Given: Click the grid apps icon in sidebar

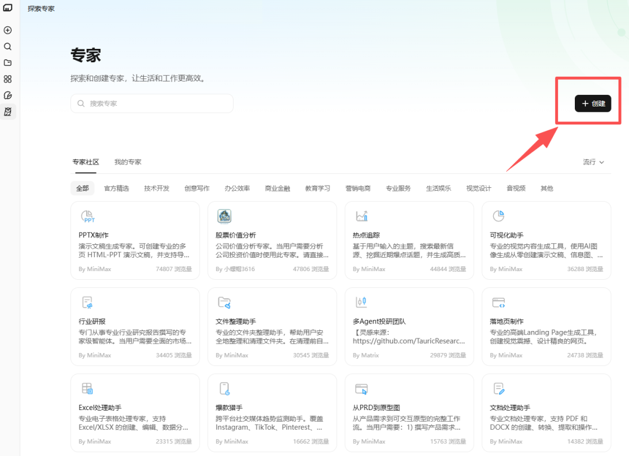Looking at the screenshot, I should (x=8, y=79).
